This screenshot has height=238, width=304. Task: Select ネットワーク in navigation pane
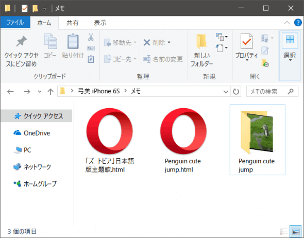coord(32,167)
